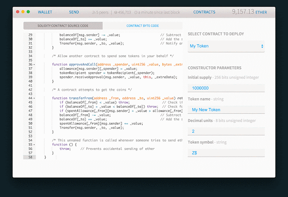The image size is (288, 197).
Task: Click the tokenRecipient spender code line
Action: (107, 73)
